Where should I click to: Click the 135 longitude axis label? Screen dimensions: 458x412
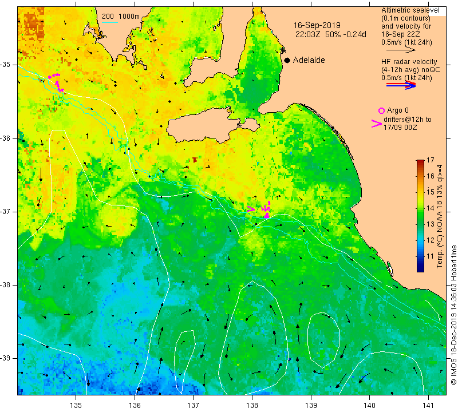click(x=76, y=406)
